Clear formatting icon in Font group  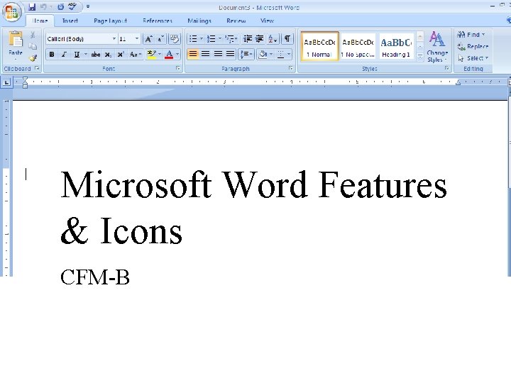coord(175,39)
